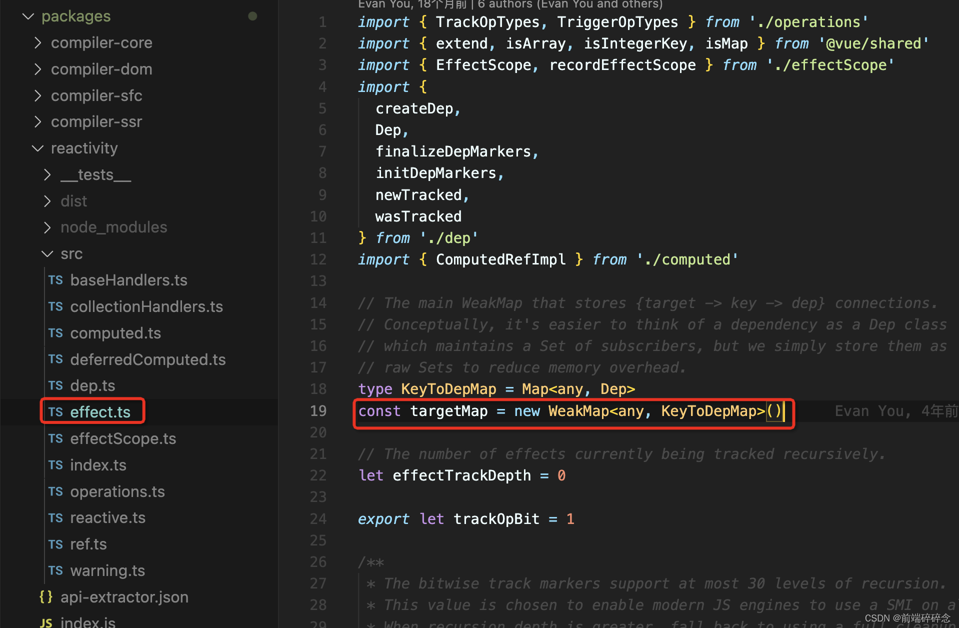Open warning.ts file
Viewport: 959px width, 628px height.
click(107, 571)
